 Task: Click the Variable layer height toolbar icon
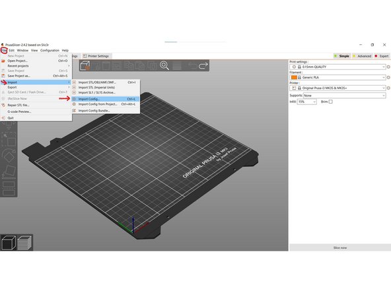click(x=177, y=66)
